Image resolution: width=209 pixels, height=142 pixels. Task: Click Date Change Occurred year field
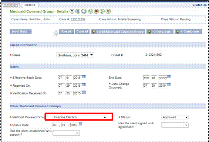(x=163, y=86)
